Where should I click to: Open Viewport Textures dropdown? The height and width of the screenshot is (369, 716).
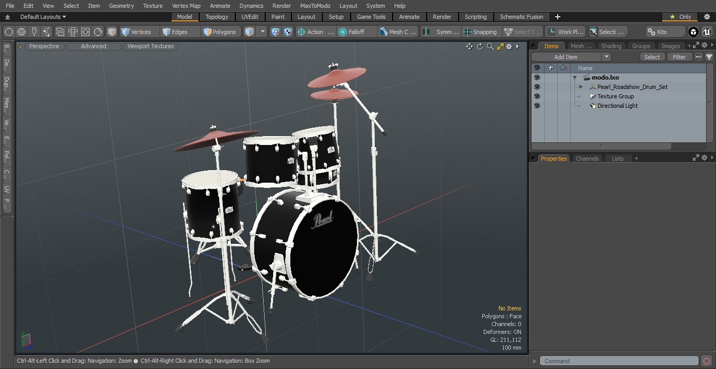pos(150,47)
